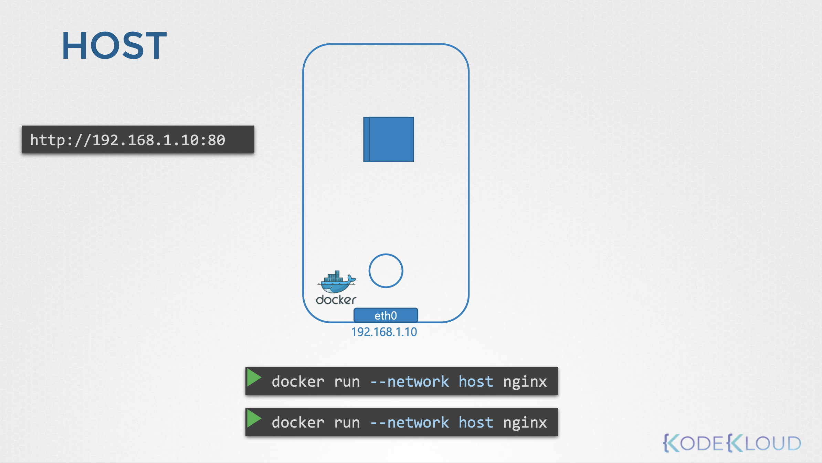The width and height of the screenshot is (822, 463).
Task: Click the KodeKloud logo
Action: (732, 443)
